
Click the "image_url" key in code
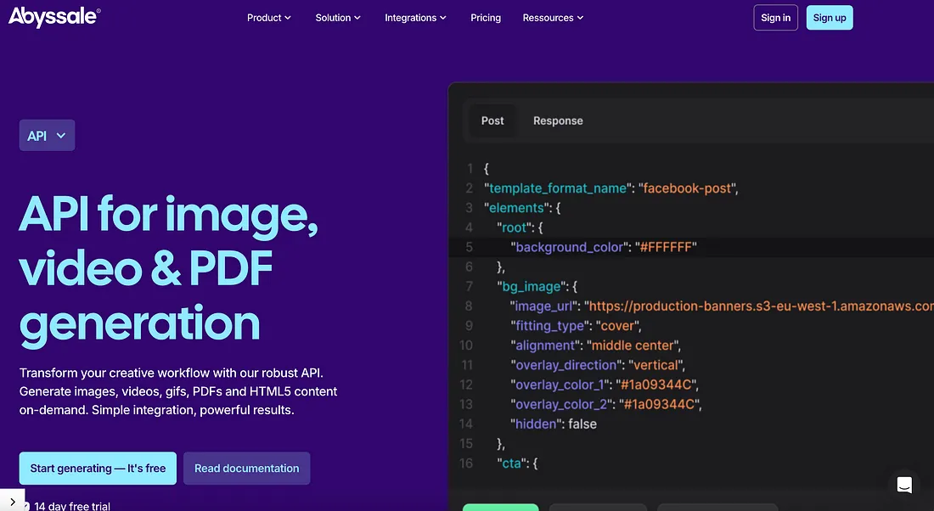(545, 306)
